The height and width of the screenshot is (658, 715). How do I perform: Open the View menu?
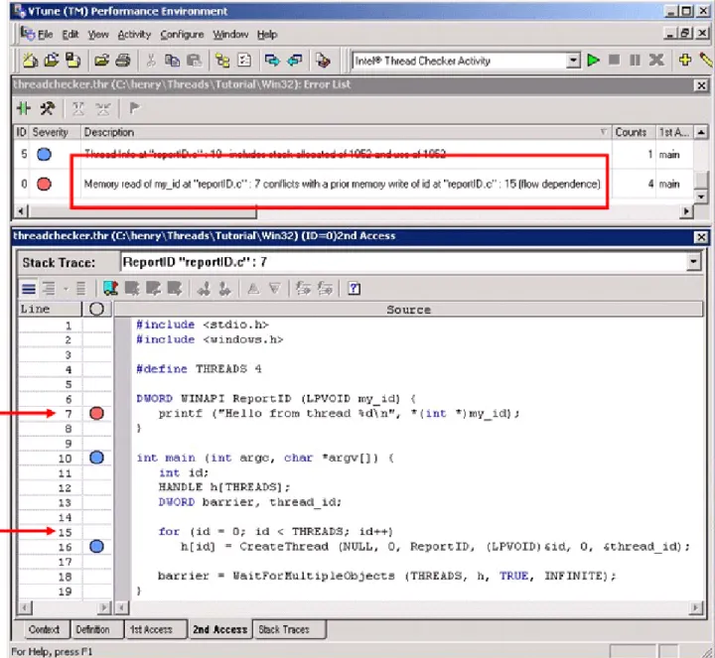coord(98,34)
